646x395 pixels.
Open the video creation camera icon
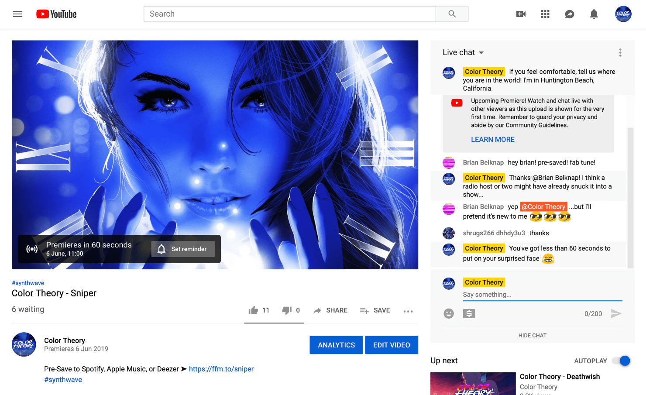coord(520,14)
